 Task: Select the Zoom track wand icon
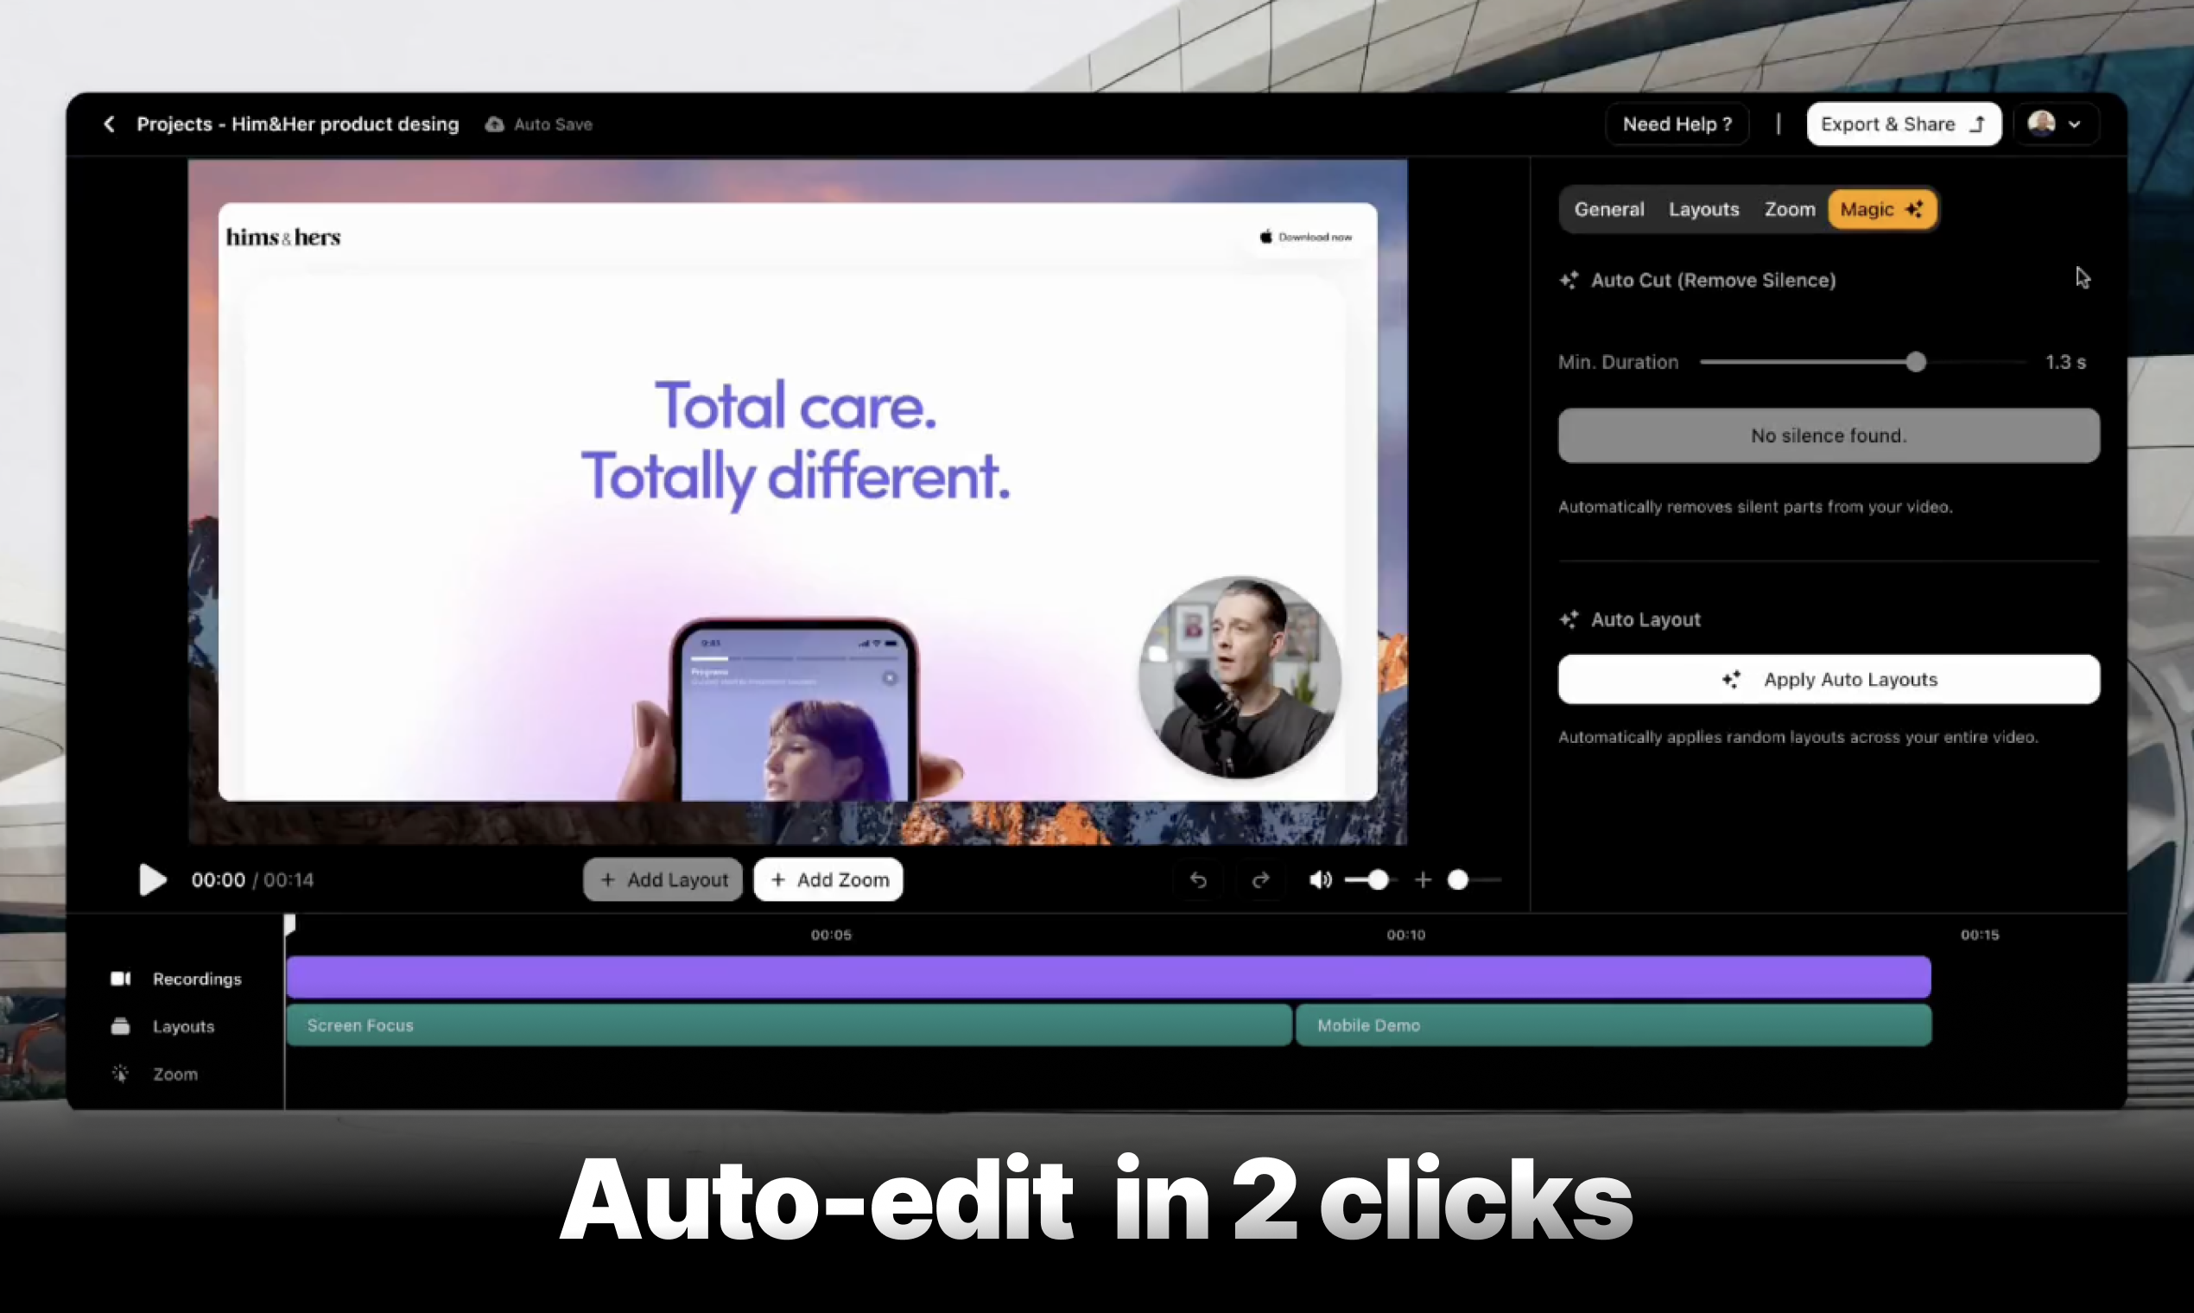[x=121, y=1073]
